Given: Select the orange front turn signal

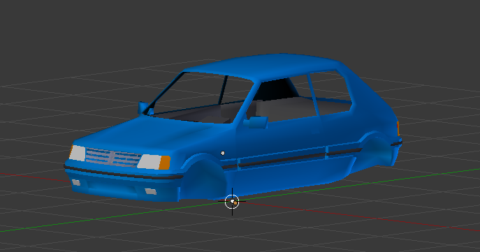Looking at the screenshot, I should pyautogui.click(x=165, y=163).
